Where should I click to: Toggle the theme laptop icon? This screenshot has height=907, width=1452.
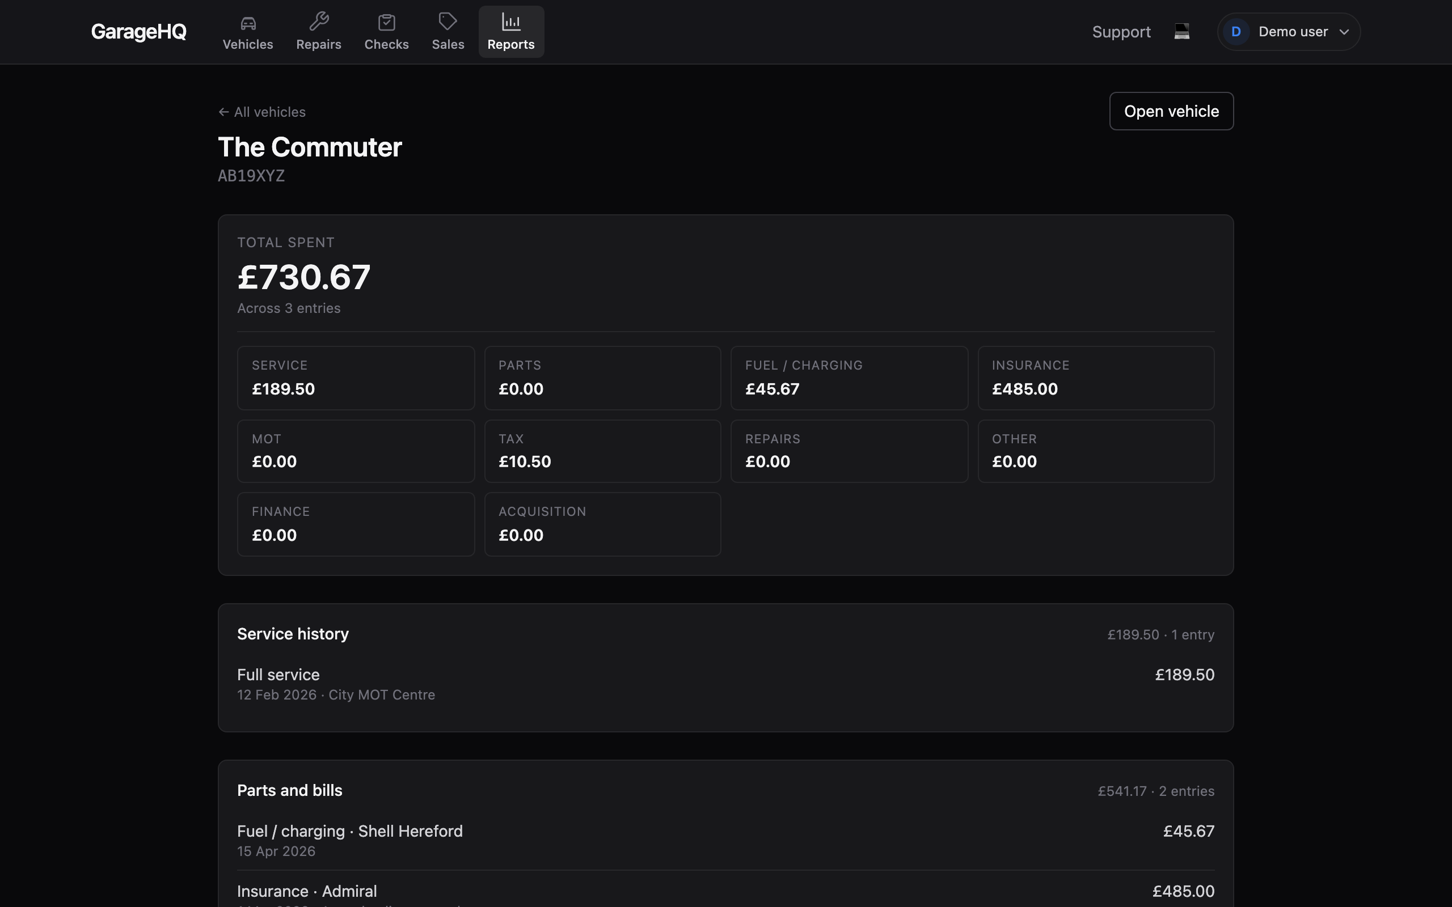click(x=1182, y=31)
